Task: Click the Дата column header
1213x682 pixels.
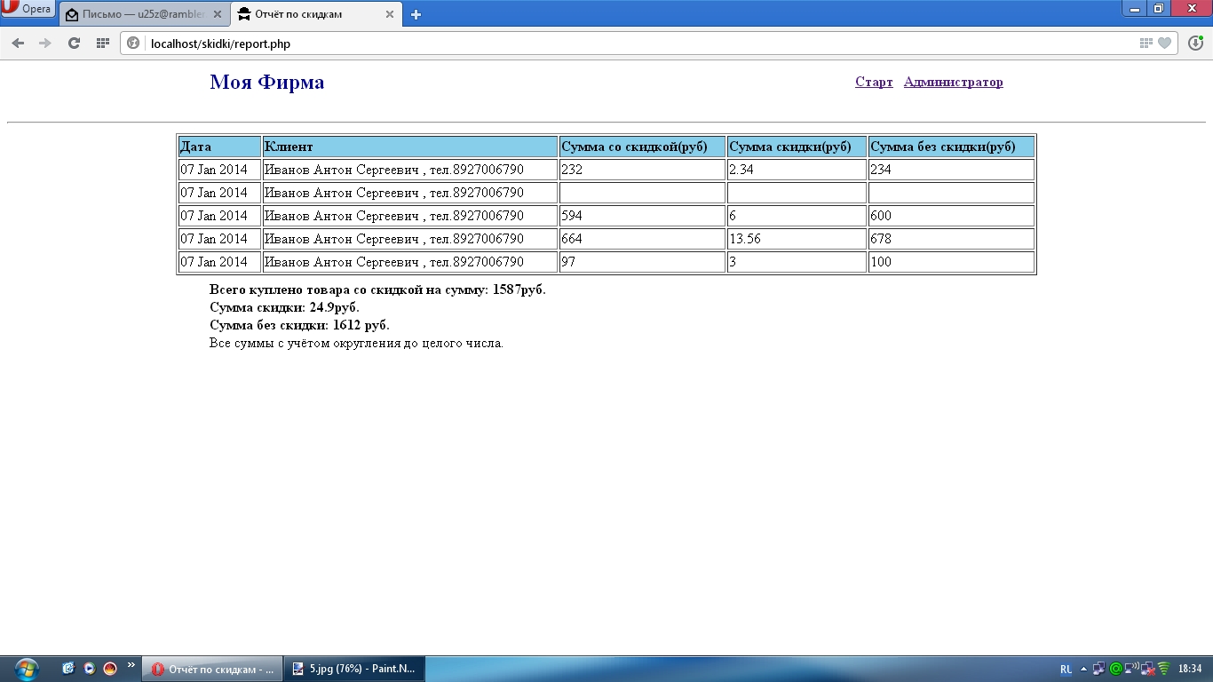Action: tap(219, 147)
